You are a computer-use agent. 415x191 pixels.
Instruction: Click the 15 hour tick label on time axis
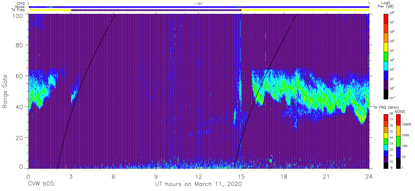241,176
